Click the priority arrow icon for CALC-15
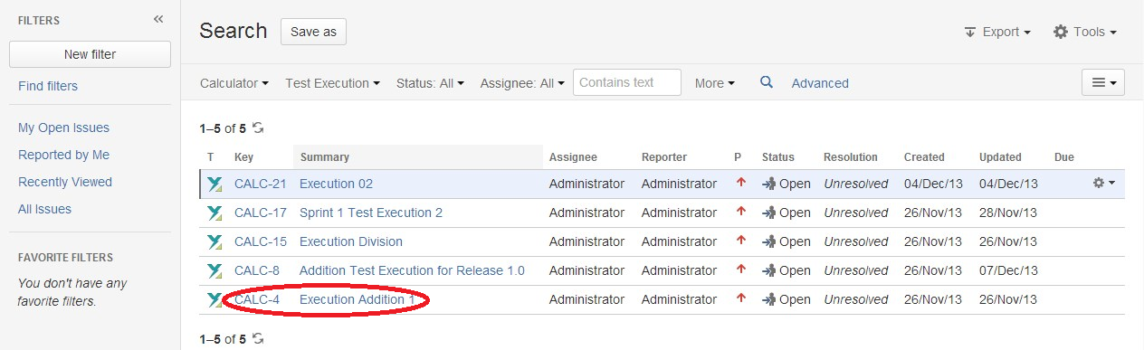The image size is (1144, 350). (741, 241)
